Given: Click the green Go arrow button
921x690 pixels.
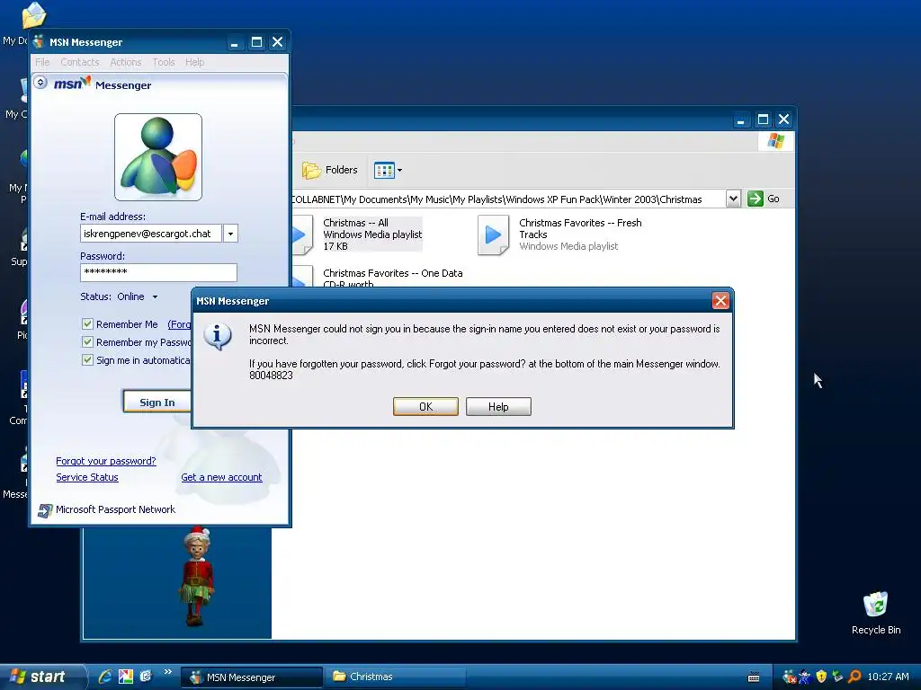Looking at the screenshot, I should [x=755, y=199].
